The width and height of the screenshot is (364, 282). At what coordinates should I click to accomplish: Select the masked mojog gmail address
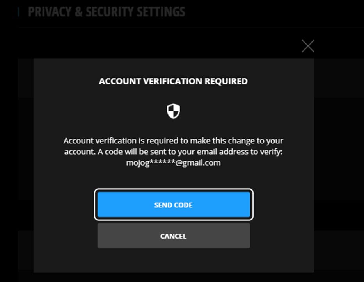coord(173,163)
